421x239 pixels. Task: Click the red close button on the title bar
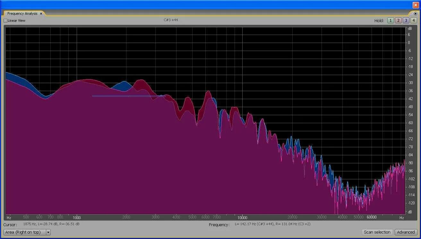pos(416,5)
